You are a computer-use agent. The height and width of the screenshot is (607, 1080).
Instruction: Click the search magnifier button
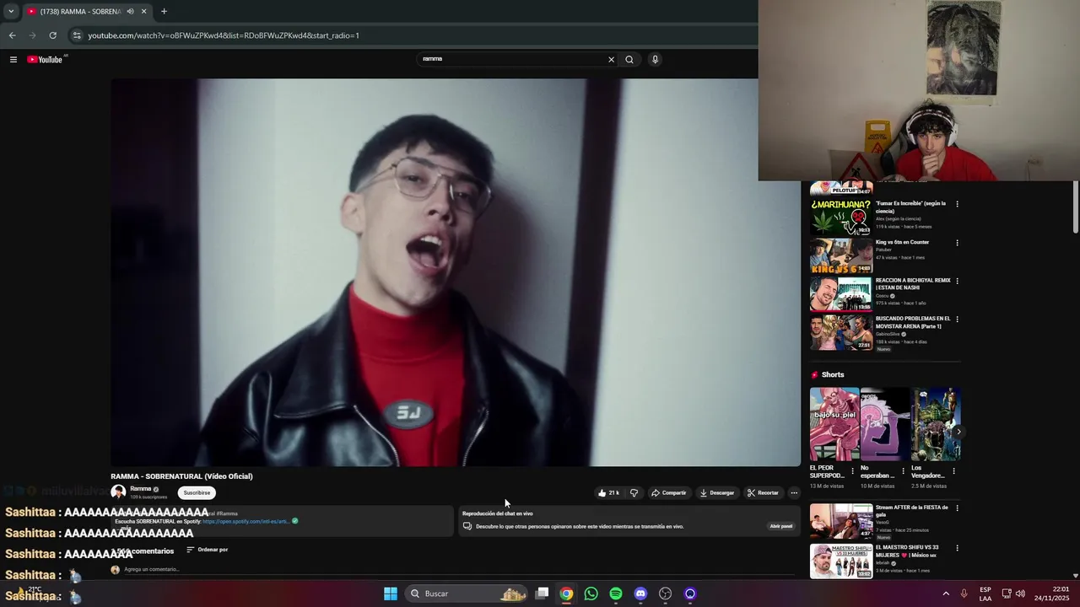coord(629,59)
